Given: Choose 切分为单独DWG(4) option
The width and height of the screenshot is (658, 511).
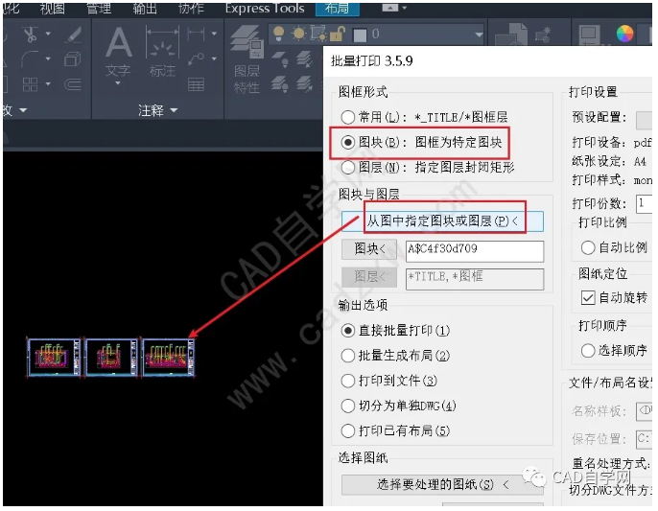Looking at the screenshot, I should (347, 406).
